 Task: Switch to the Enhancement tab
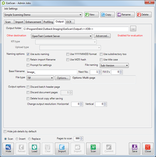point(33,22)
